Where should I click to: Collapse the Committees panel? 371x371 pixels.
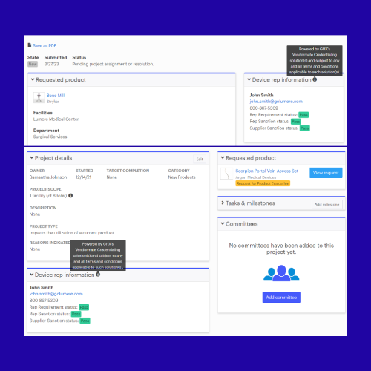tap(223, 223)
